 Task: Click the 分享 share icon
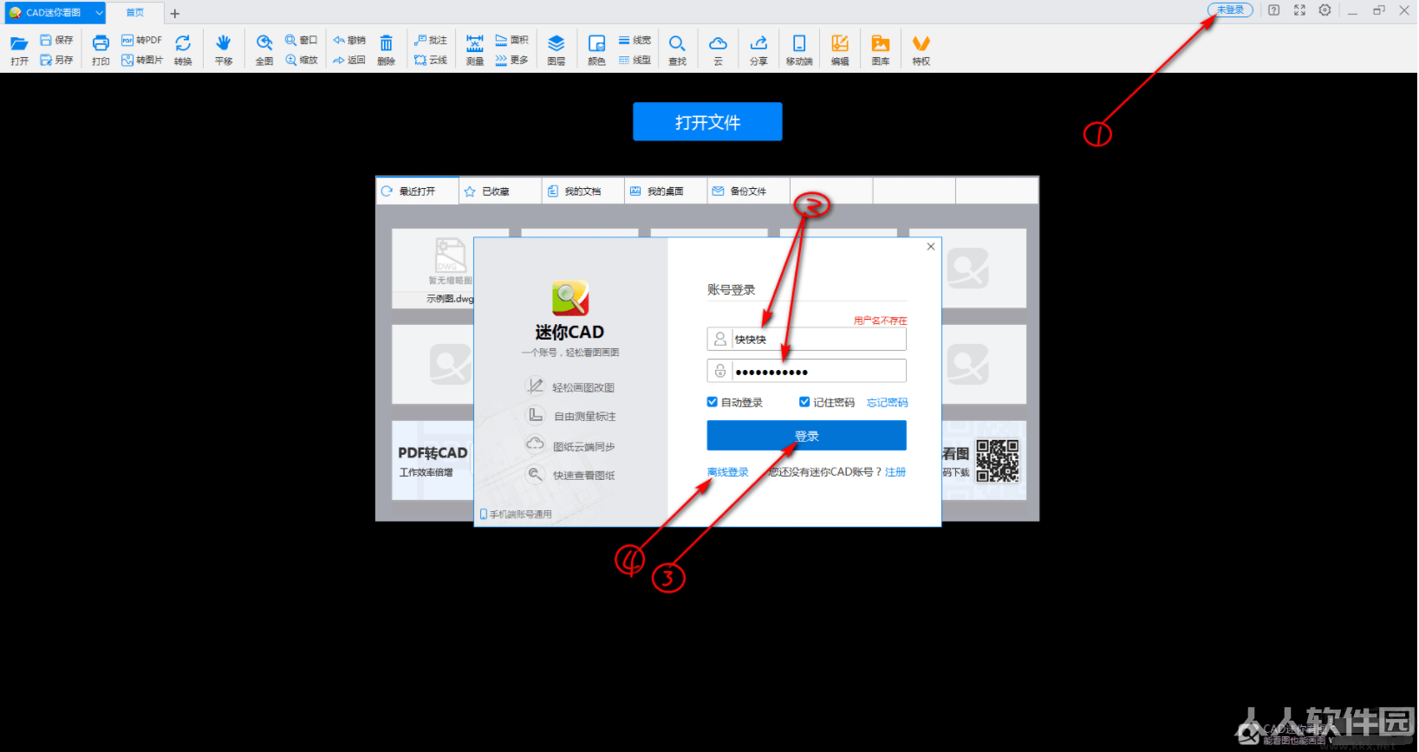tap(758, 43)
